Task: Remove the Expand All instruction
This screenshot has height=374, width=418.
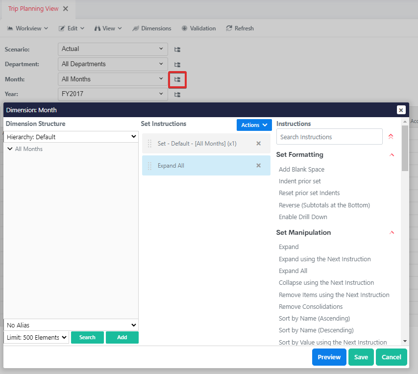Action: [259, 166]
